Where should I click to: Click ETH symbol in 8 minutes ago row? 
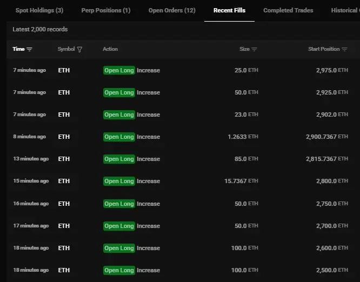(64, 137)
